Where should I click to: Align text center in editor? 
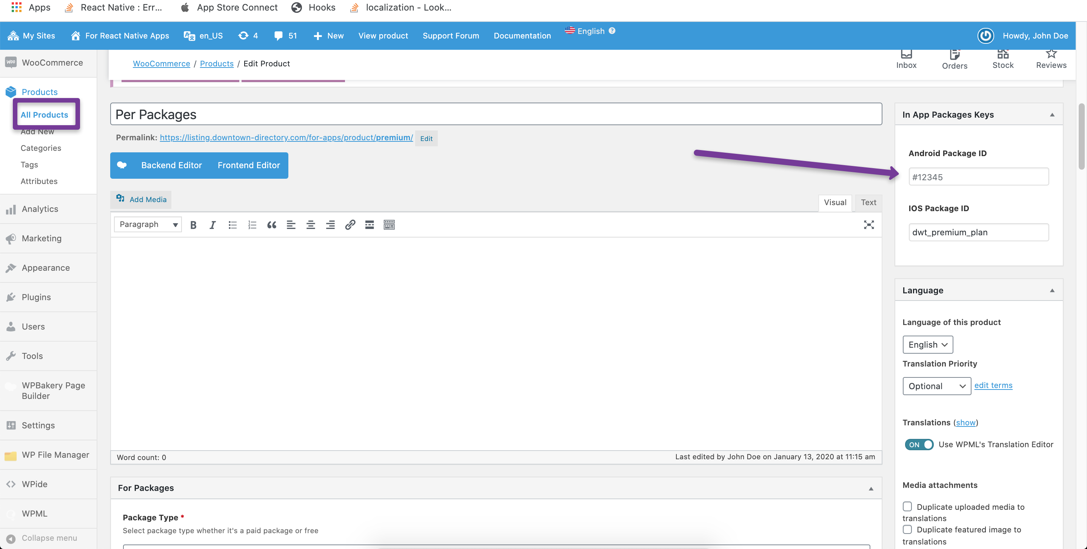pos(311,225)
